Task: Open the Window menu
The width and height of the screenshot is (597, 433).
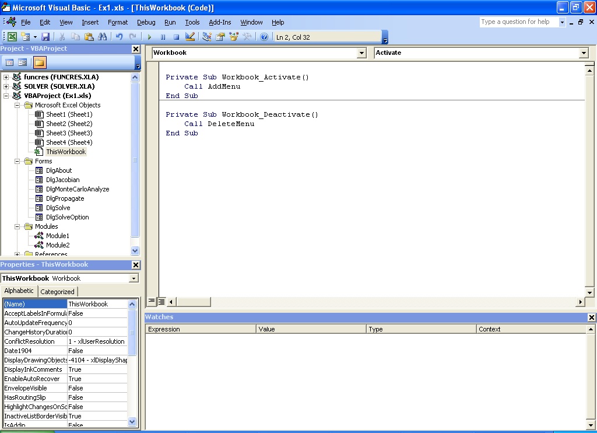Action: pyautogui.click(x=251, y=22)
